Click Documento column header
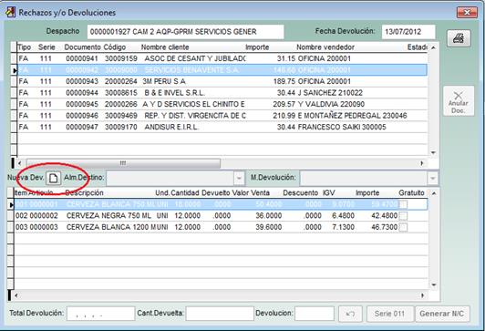This screenshot has height=331, width=485. click(x=83, y=47)
